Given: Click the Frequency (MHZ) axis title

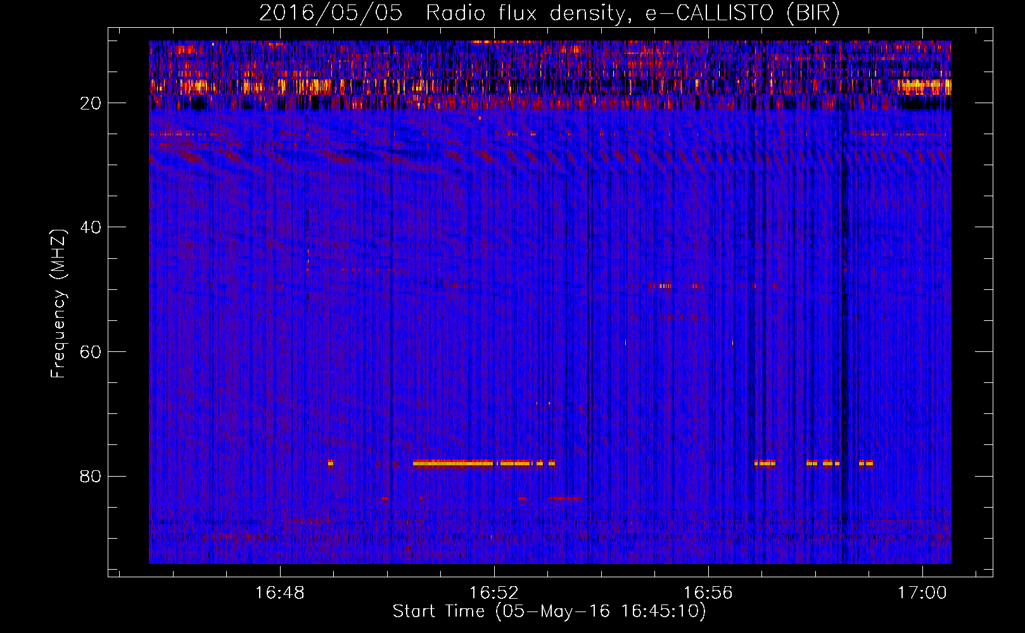Looking at the screenshot, I should pyautogui.click(x=58, y=304).
